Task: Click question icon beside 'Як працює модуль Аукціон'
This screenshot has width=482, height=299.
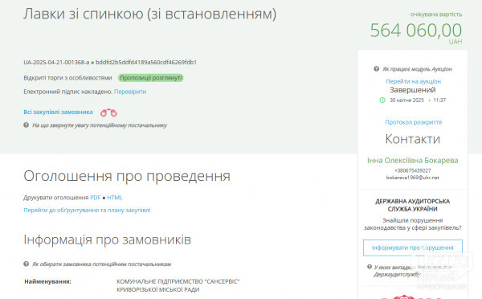Action: 376,69
